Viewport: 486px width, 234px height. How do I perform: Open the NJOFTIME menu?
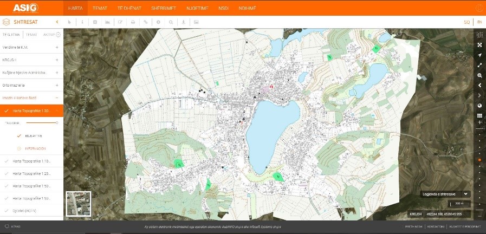click(197, 8)
